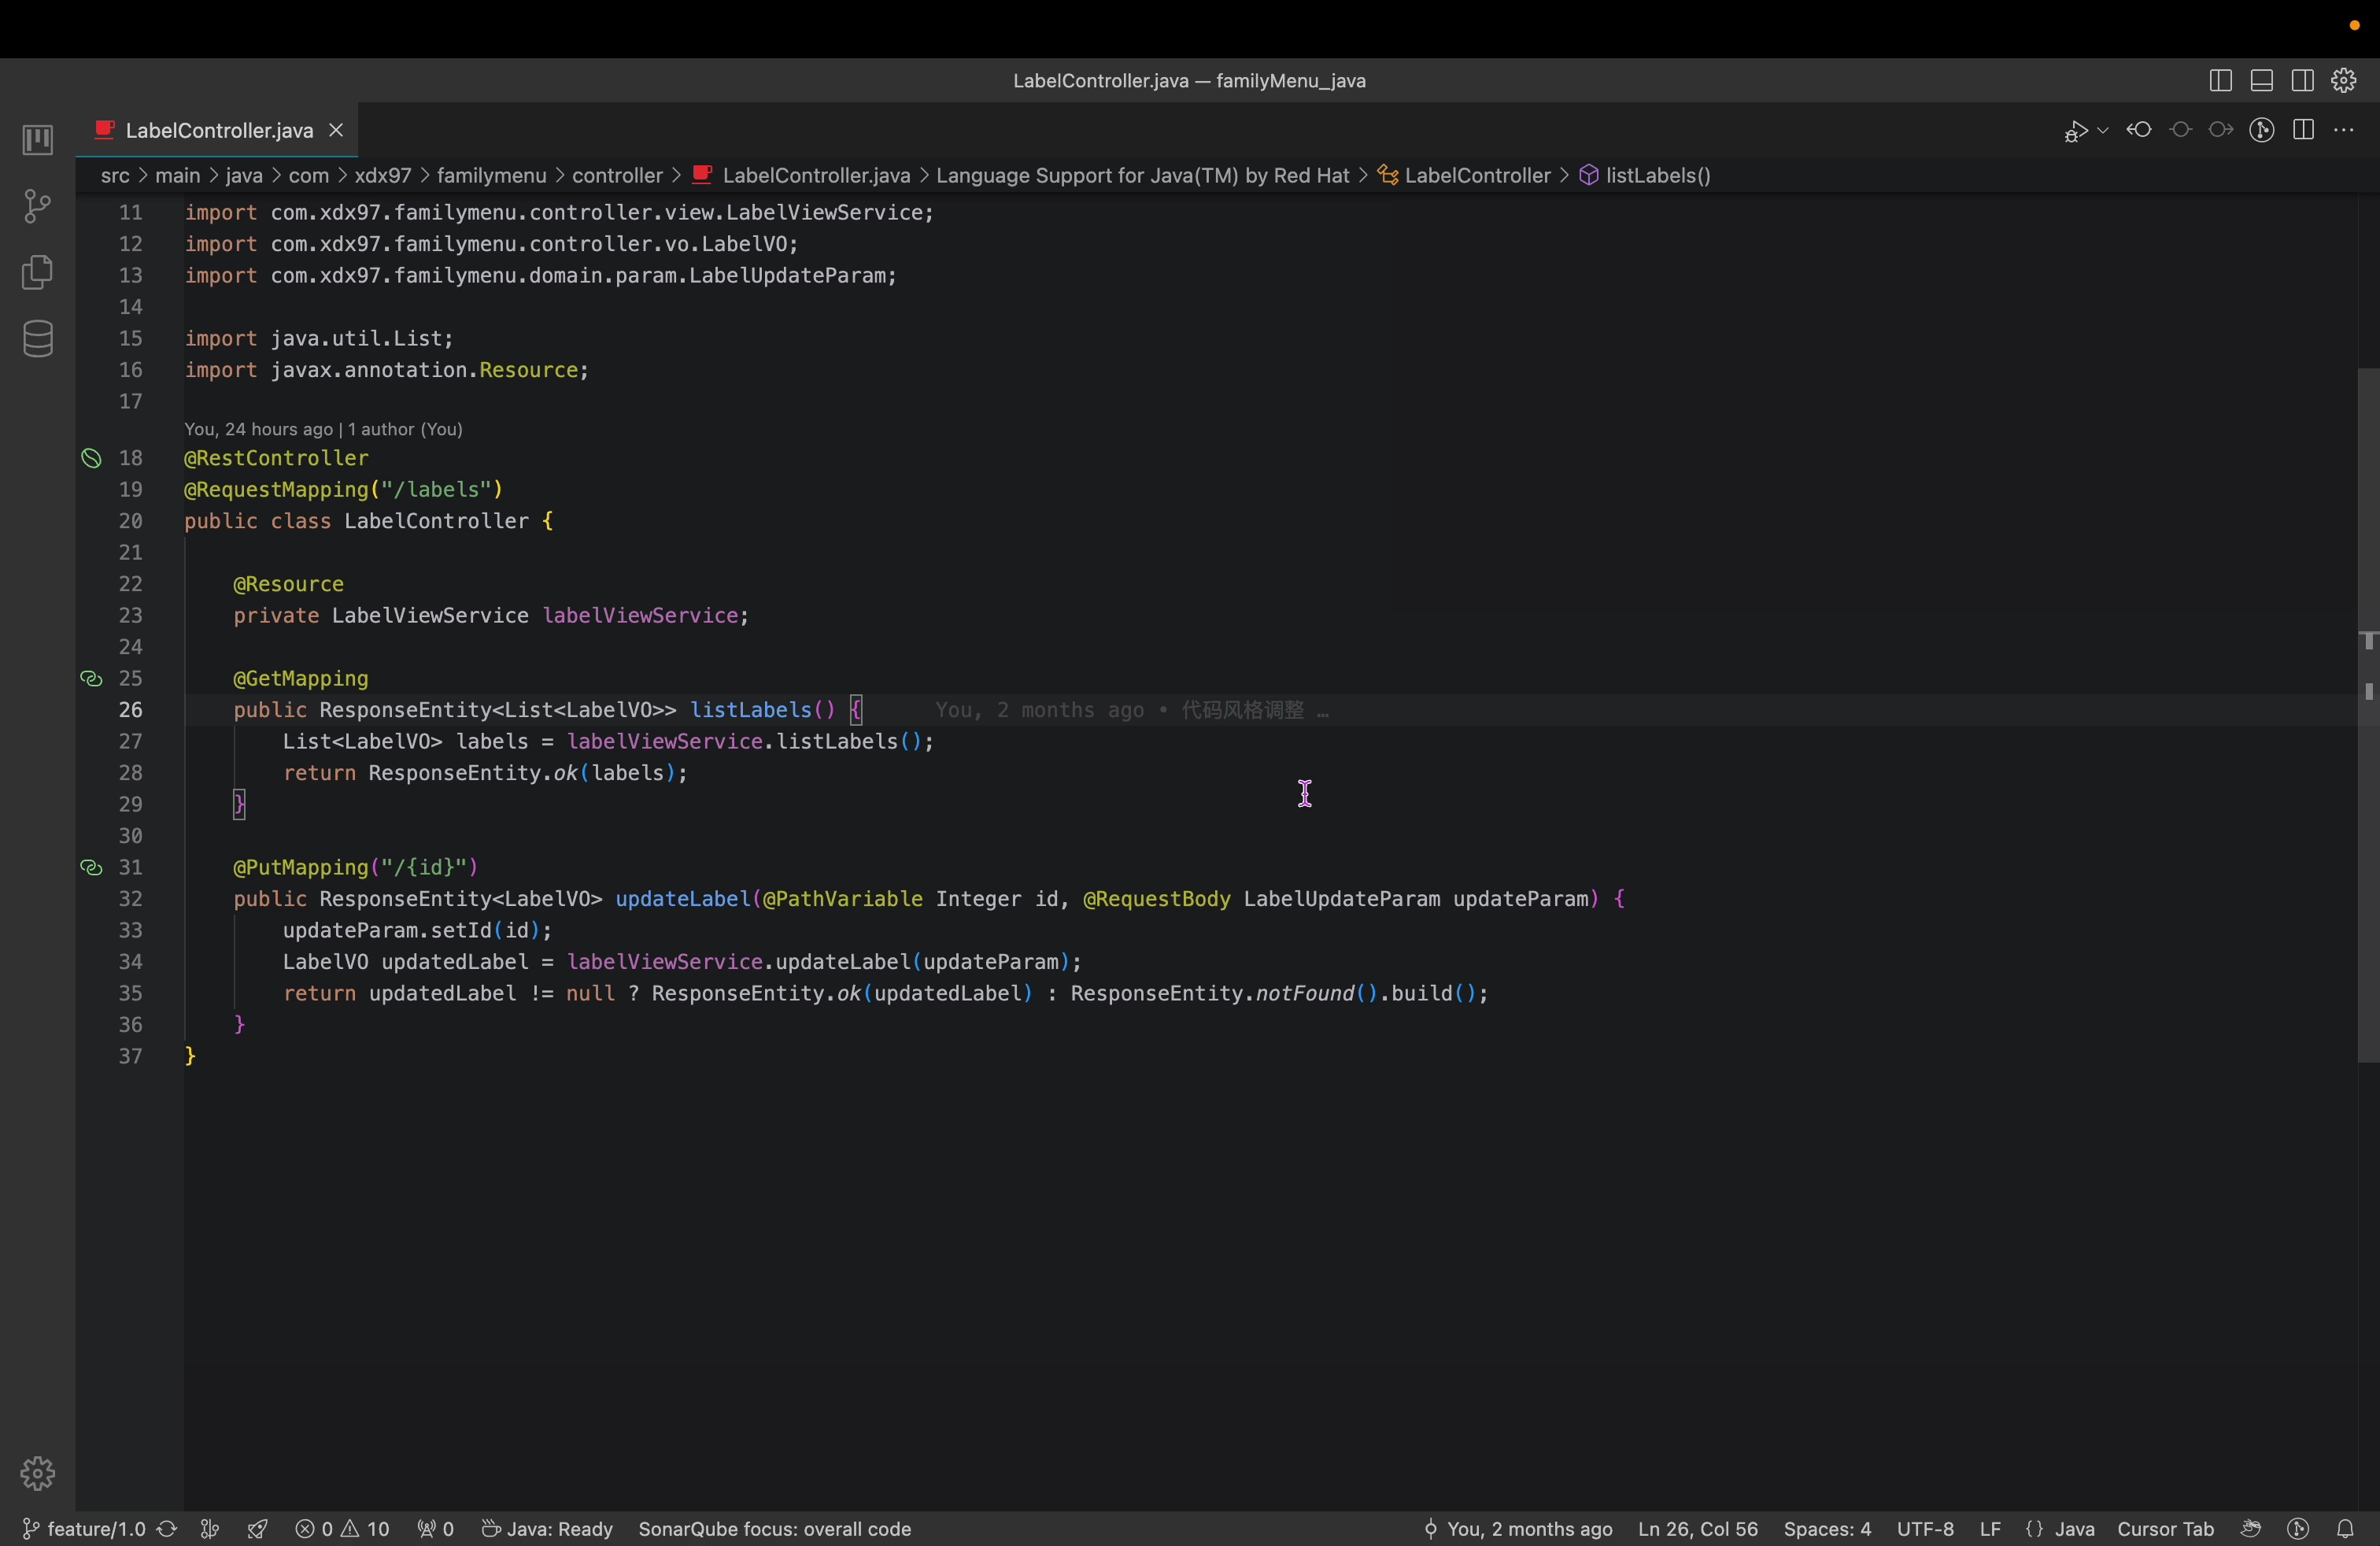Open the Database view in activity bar
Image resolution: width=2380 pixels, height=1546 pixels.
tap(37, 339)
